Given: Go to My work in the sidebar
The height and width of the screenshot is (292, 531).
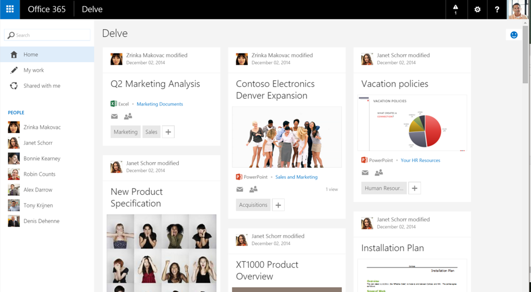Looking at the screenshot, I should tap(47, 70).
